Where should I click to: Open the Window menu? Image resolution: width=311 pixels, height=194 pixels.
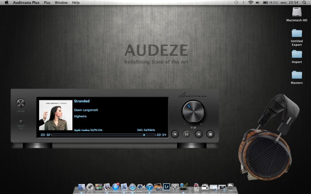61,3
